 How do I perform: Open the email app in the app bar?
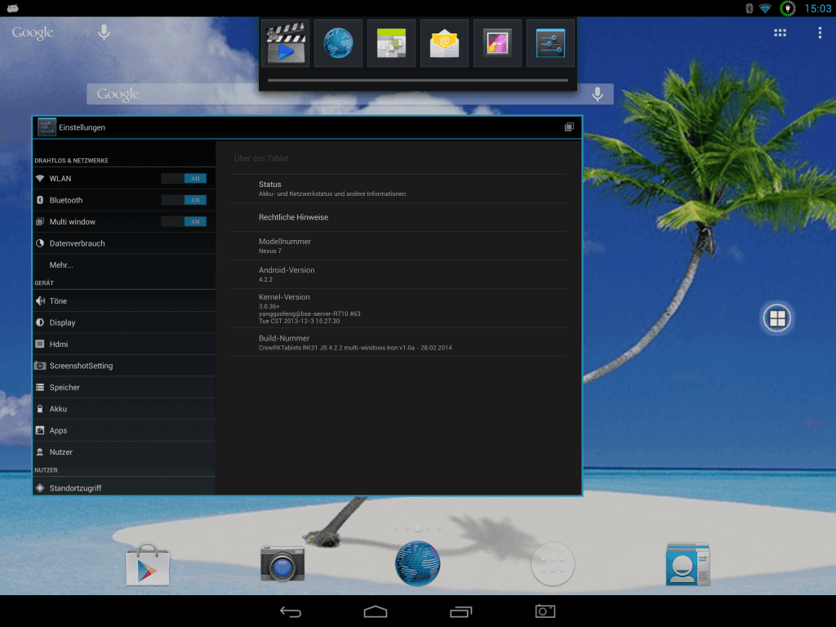click(x=444, y=43)
